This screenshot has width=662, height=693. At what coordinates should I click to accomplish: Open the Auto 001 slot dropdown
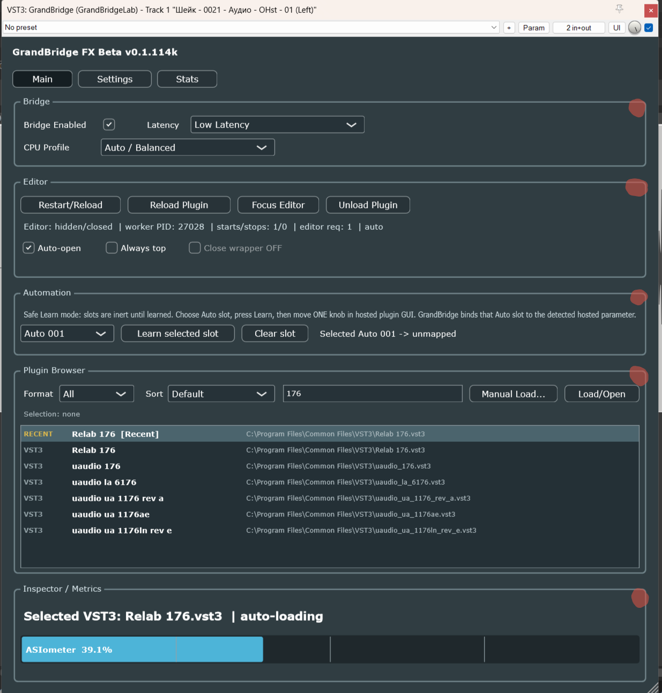click(x=67, y=334)
